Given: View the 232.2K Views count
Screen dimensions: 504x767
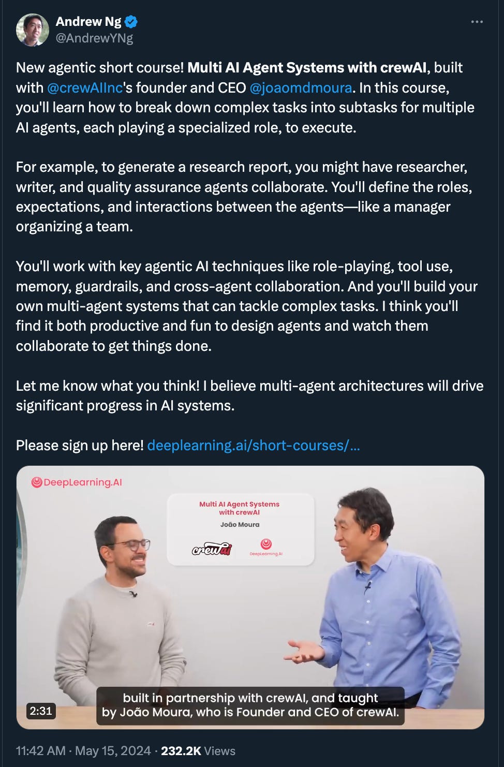Looking at the screenshot, I should (x=198, y=751).
